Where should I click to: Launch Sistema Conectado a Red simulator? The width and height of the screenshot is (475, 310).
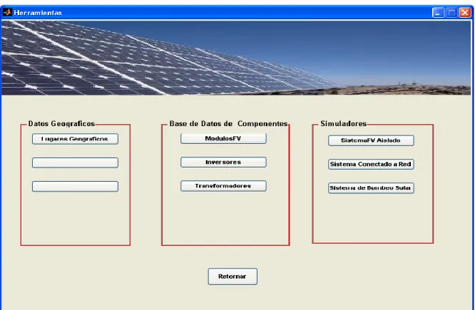coord(371,164)
